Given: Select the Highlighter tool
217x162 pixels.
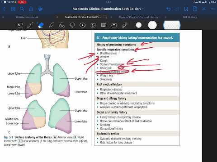Looking at the screenshot, I should click(x=51, y=25).
